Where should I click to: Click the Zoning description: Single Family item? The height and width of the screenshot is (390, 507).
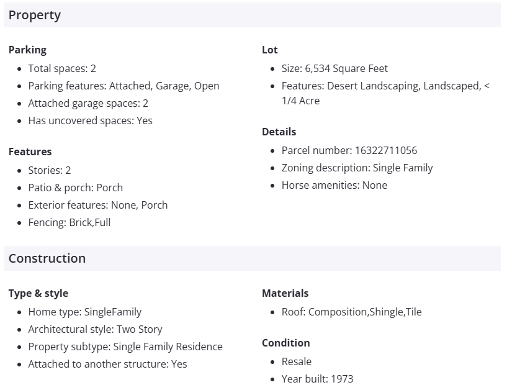click(x=357, y=168)
